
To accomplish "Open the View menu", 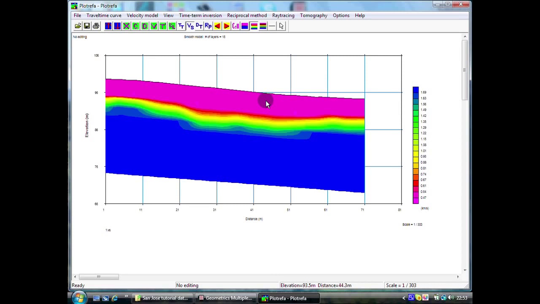I will [168, 15].
